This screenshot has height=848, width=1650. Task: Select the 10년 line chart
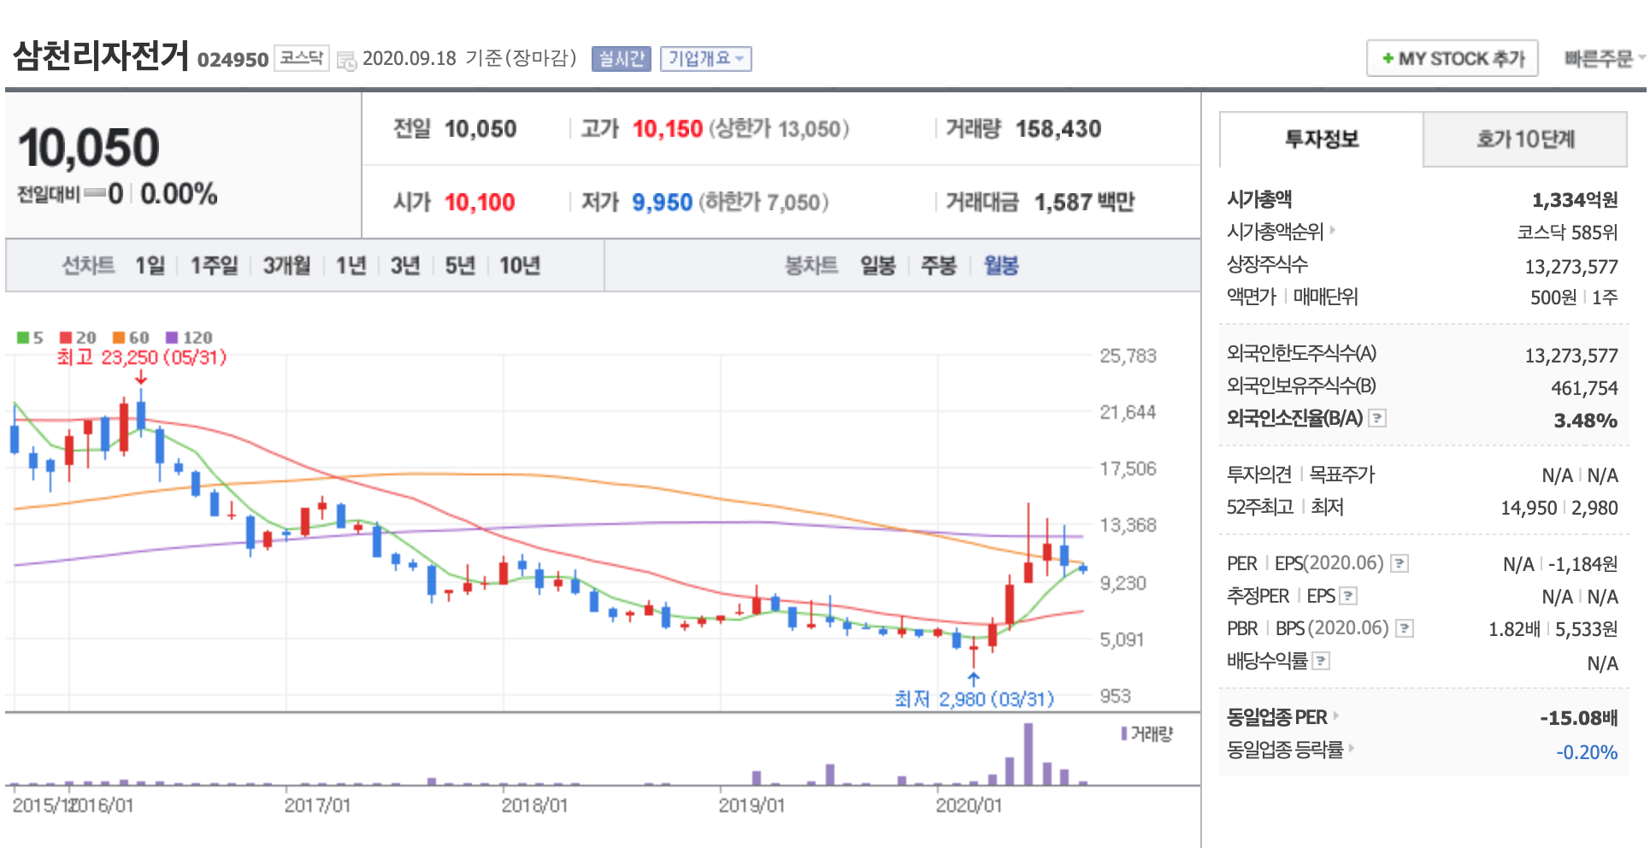[520, 265]
